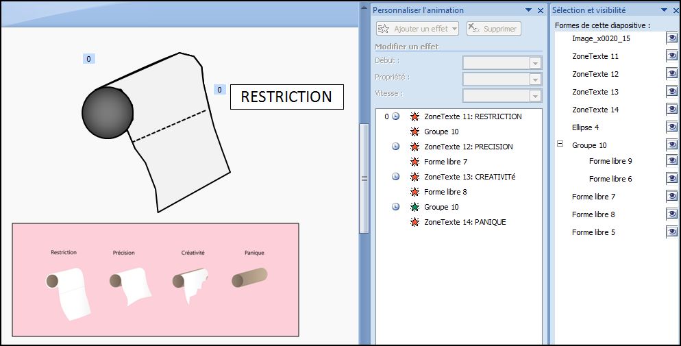Click the slide vertical scrollbar thumb
Viewport: 681px width, 346px height.
point(364,178)
